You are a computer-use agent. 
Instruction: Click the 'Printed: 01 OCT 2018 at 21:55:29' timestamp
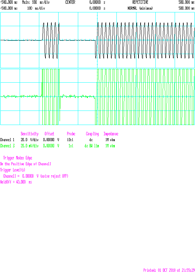(x=169, y=270)
